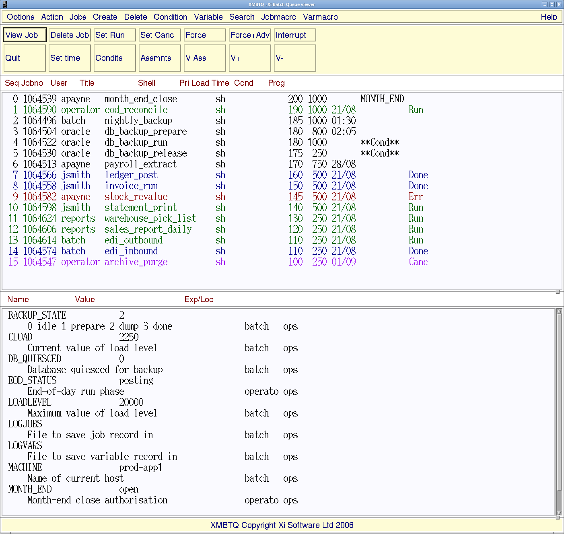Screen dimensions: 564x534
Task: Select job eod_reconcile row
Action: coord(282,110)
